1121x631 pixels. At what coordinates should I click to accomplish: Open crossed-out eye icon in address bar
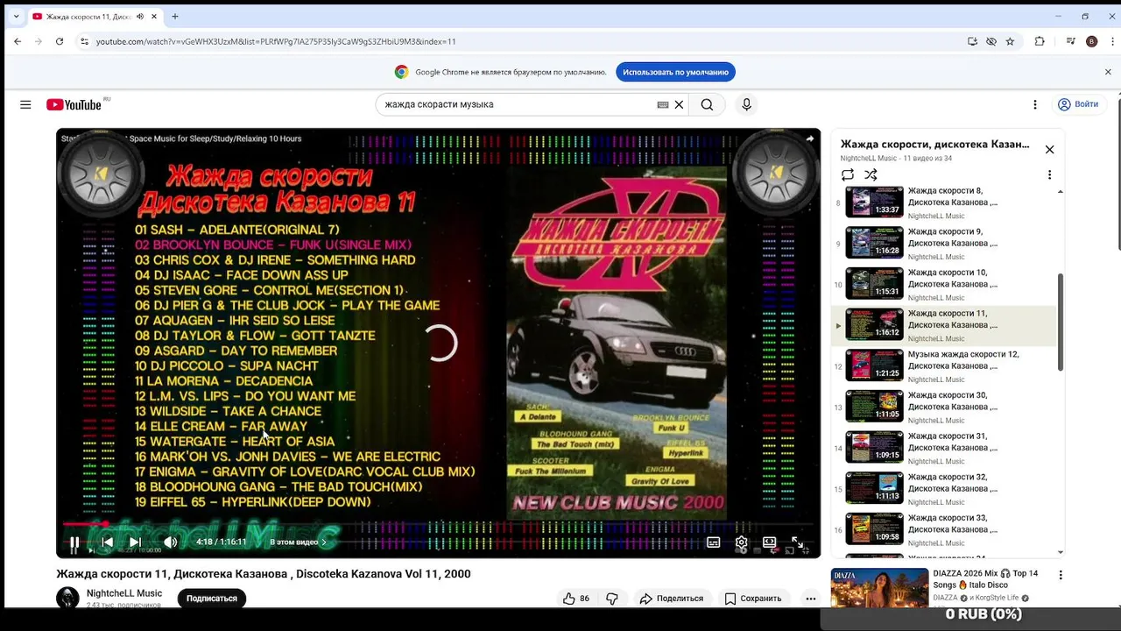tap(991, 41)
